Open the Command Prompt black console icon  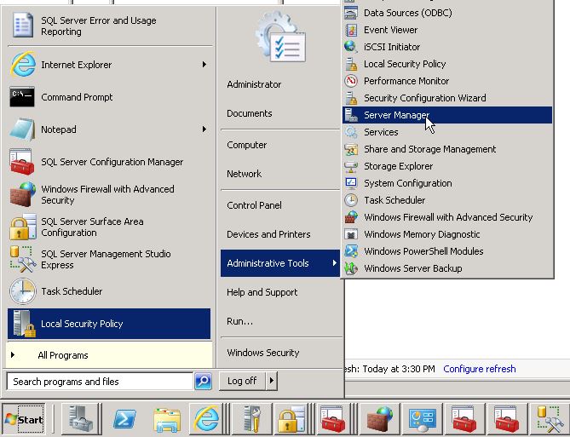[22, 97]
